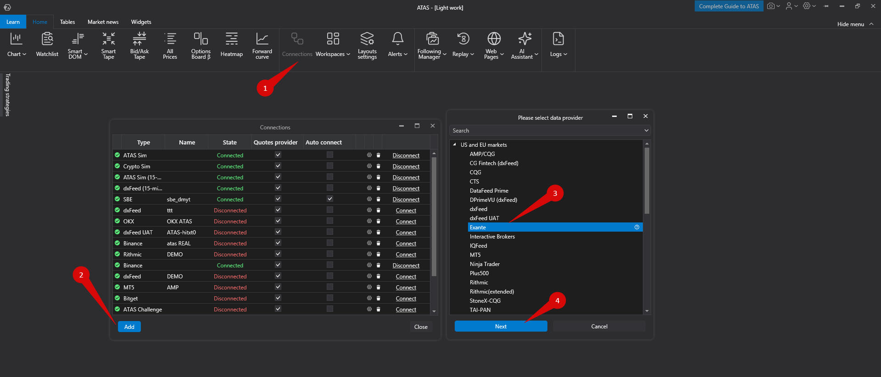
Task: Click the Connections toolbar icon
Action: [297, 39]
